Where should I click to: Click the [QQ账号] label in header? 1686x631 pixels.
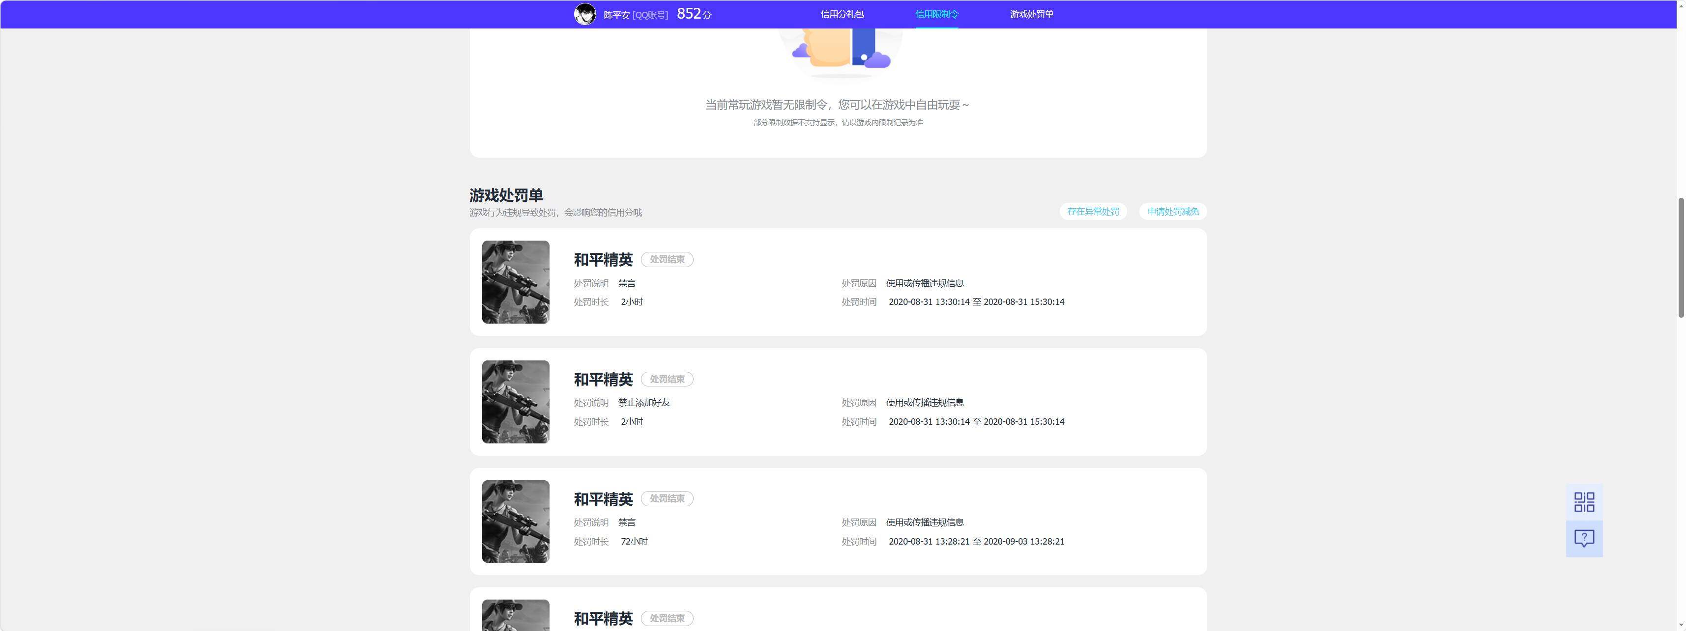(x=650, y=14)
